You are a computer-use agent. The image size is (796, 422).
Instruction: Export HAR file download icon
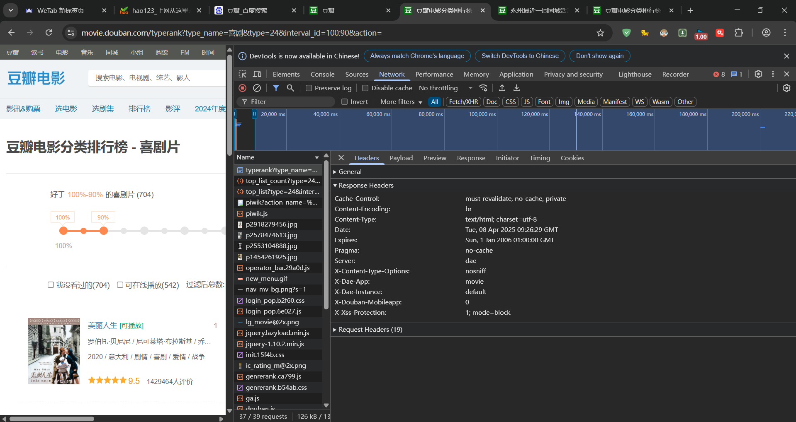click(516, 88)
